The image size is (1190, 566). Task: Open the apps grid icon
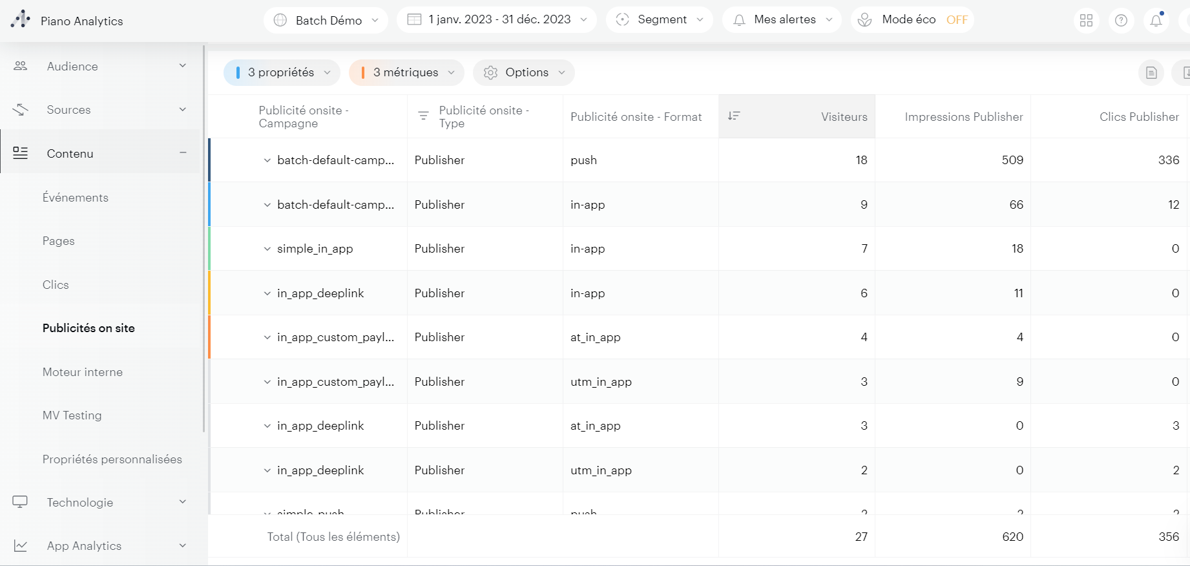[x=1087, y=21]
